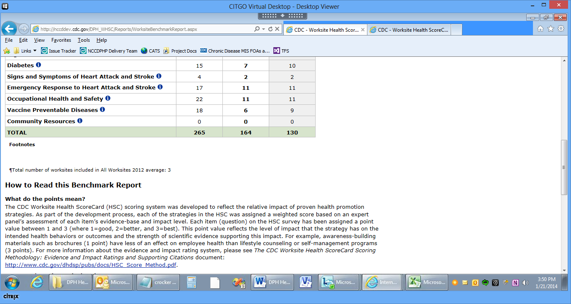Open the crocker notepad taskbar window

[x=158, y=282]
